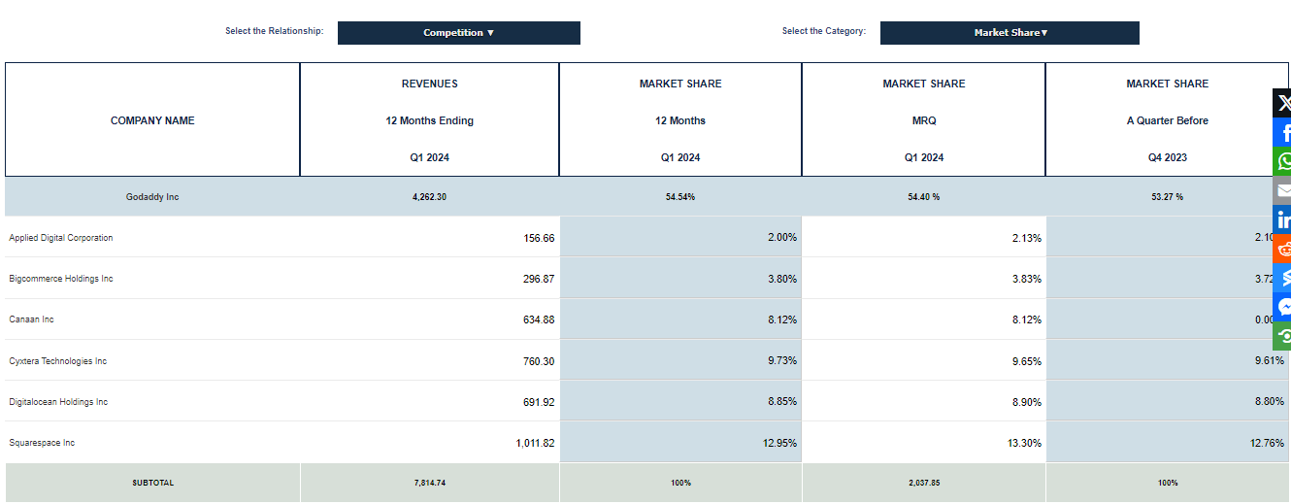Share through the Facebook Messenger icon
This screenshot has width=1291, height=504.
(x=1282, y=307)
